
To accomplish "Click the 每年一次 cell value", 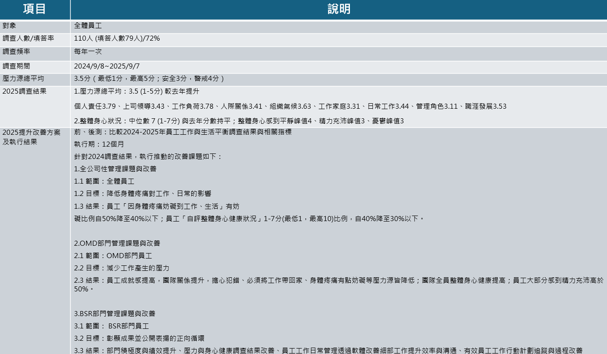I will click(x=88, y=52).
